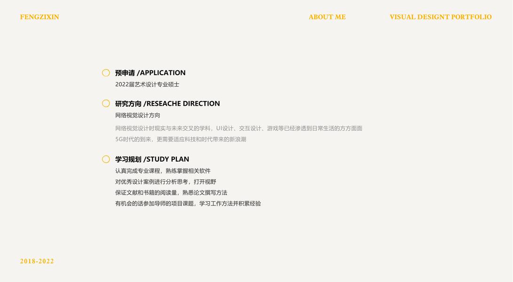Click the gray line starting 5G时代的到来
Screen dimensions: 513x282
click(181, 139)
